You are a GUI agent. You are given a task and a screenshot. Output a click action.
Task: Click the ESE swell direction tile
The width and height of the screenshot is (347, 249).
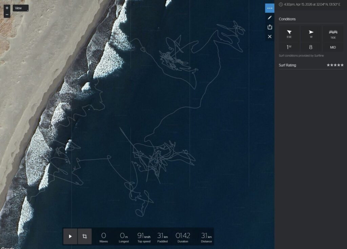[x=289, y=34]
